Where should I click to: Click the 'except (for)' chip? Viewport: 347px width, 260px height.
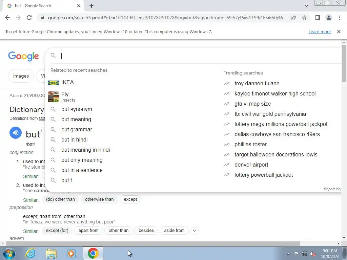tap(57, 231)
